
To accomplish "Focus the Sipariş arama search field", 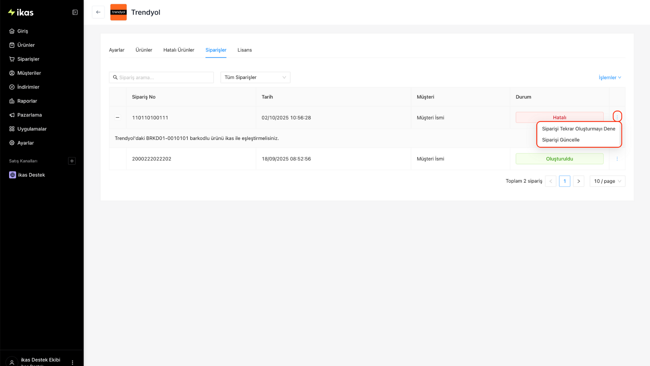I will tap(161, 78).
